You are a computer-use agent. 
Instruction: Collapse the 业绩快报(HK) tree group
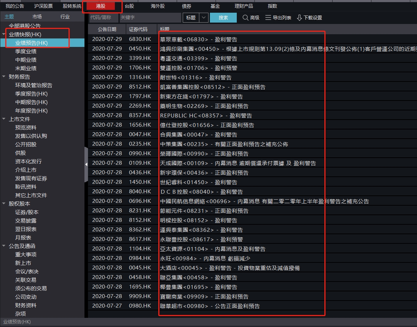(4, 34)
